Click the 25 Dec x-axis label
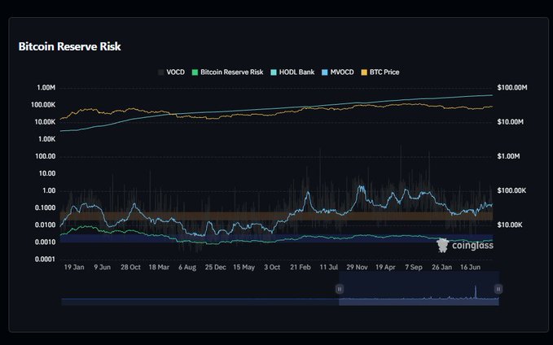The width and height of the screenshot is (553, 345). tap(216, 268)
